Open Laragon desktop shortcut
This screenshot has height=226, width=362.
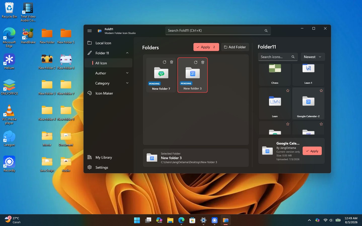point(9,138)
